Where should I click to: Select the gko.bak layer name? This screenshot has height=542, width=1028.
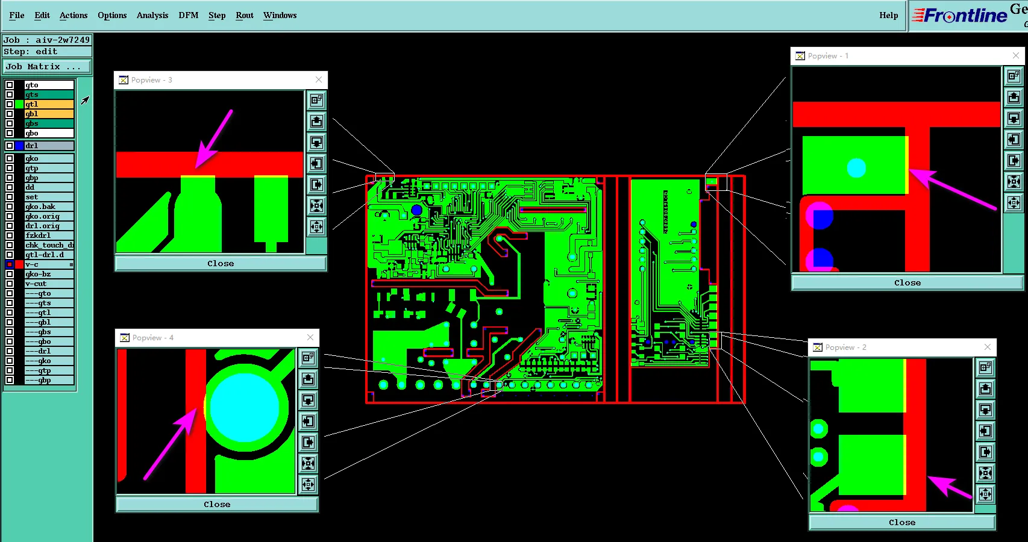(49, 207)
